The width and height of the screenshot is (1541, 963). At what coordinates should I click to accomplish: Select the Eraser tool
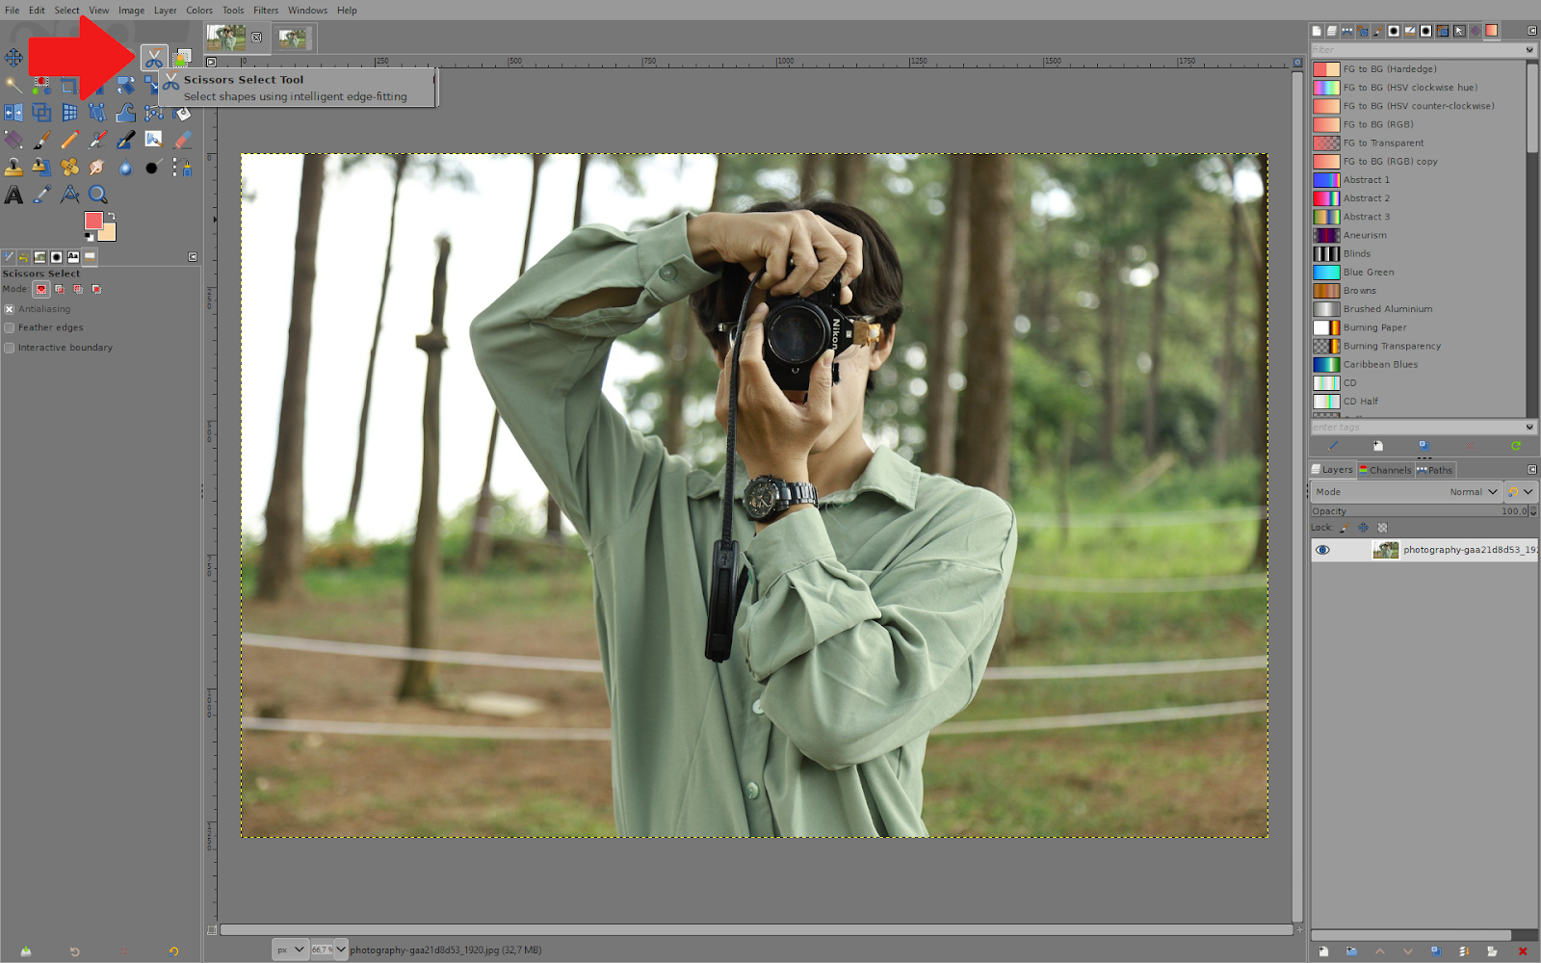pos(182,139)
